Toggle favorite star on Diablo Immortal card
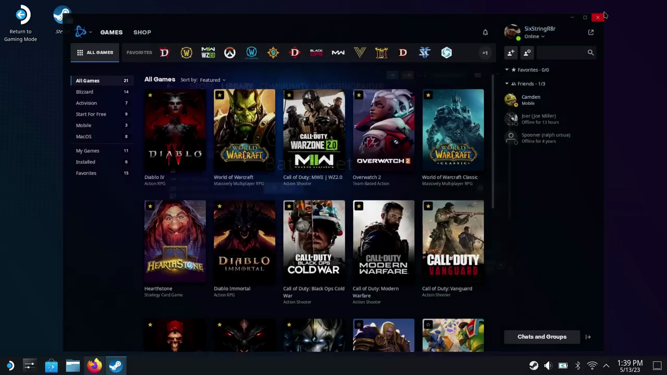This screenshot has width=667, height=375. click(x=219, y=206)
